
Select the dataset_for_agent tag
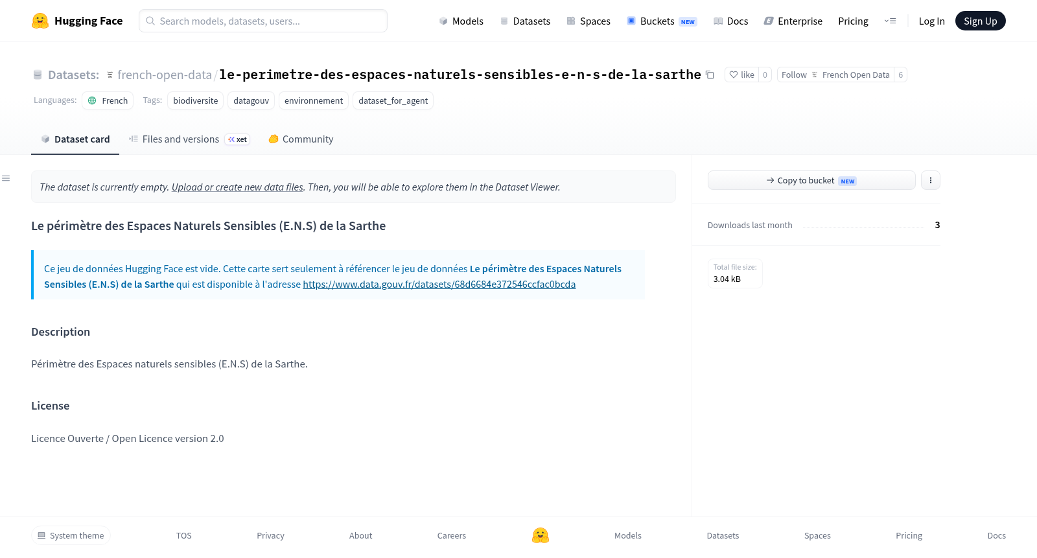(393, 100)
